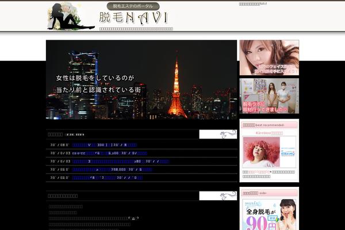
Task: Click the 'best recommended' section header
Action: point(269,125)
